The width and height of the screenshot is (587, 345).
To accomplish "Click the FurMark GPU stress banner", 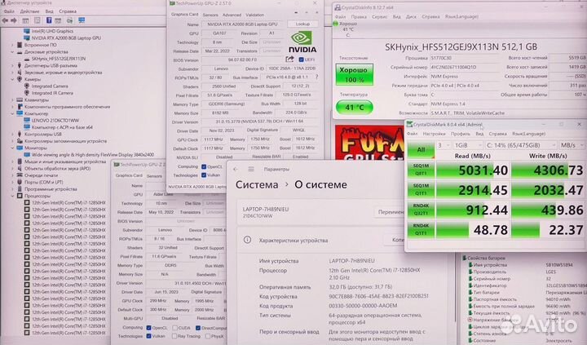I will point(369,143).
